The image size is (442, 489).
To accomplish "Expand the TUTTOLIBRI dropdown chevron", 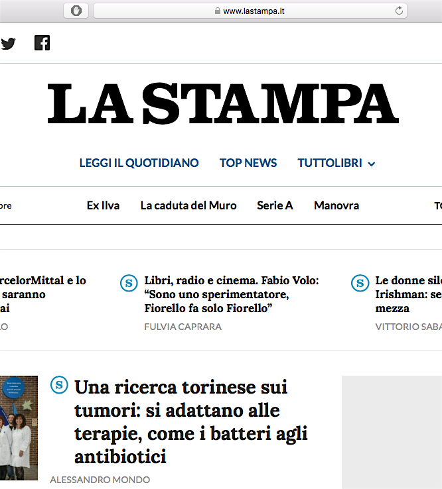I will (372, 164).
